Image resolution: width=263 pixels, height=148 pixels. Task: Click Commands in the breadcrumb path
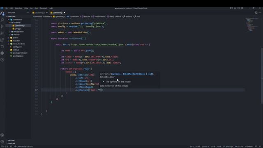[x=37, y=16]
